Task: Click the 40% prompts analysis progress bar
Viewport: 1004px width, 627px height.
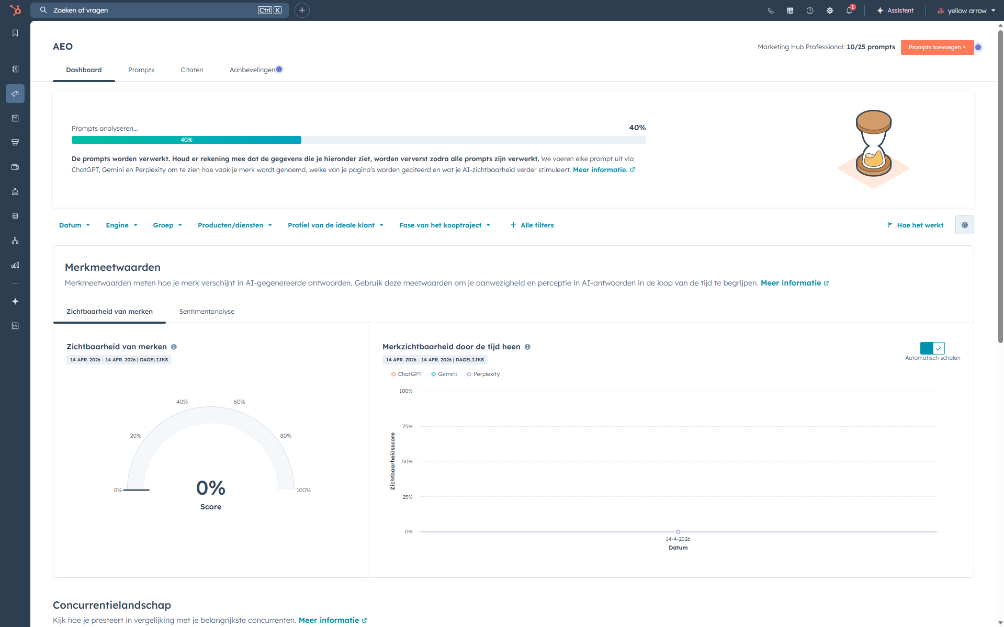Action: pyautogui.click(x=359, y=140)
